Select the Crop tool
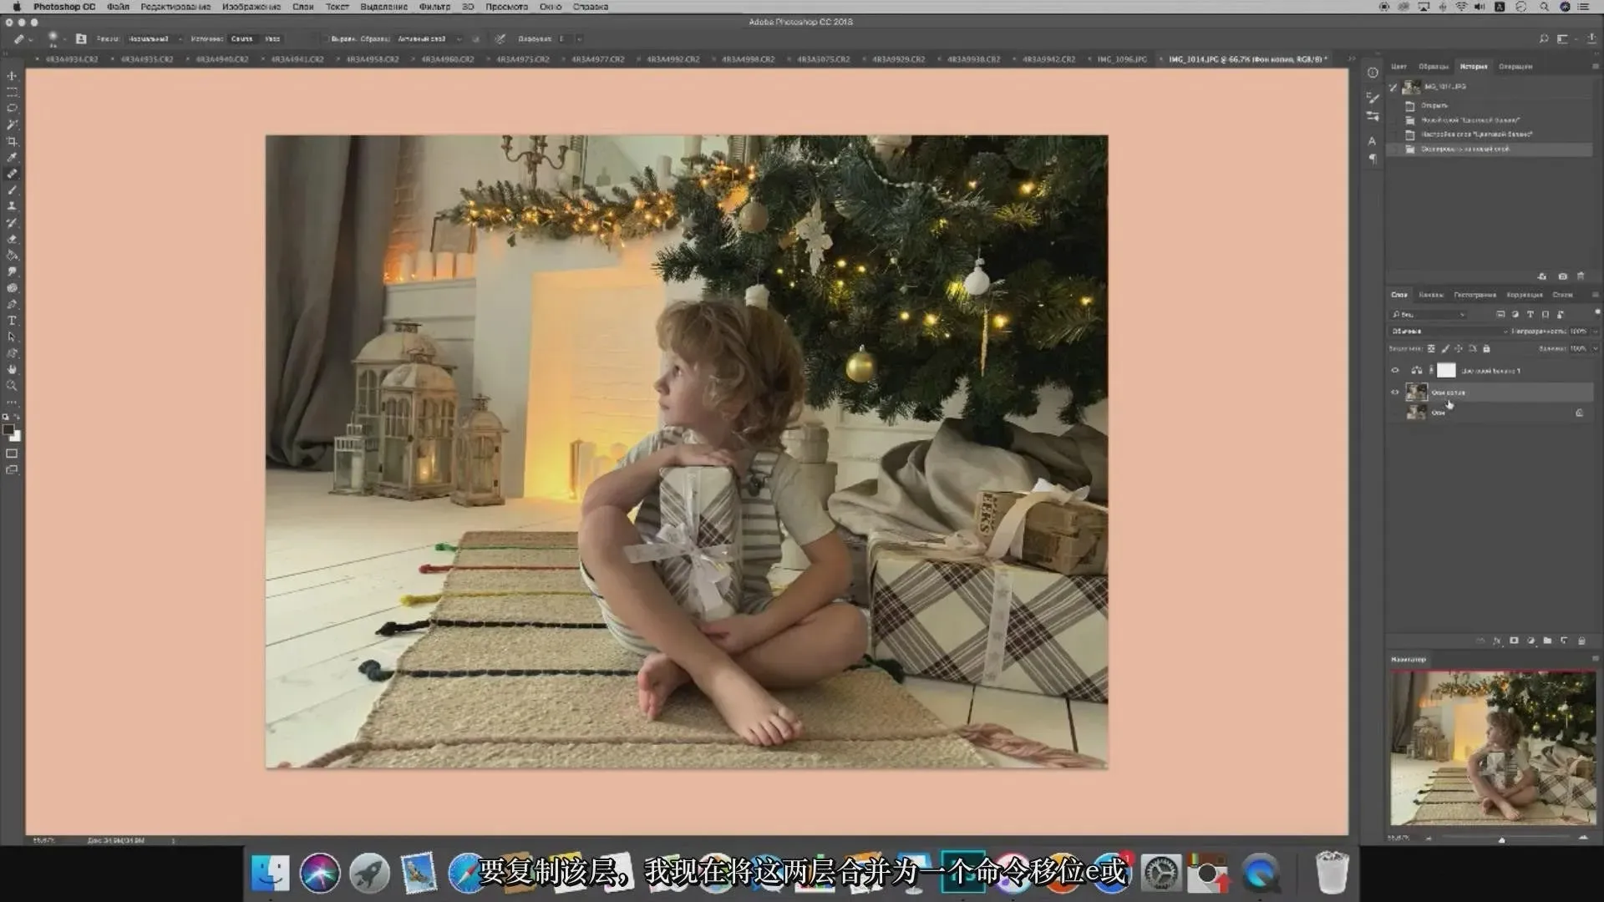1604x902 pixels. pos(12,141)
